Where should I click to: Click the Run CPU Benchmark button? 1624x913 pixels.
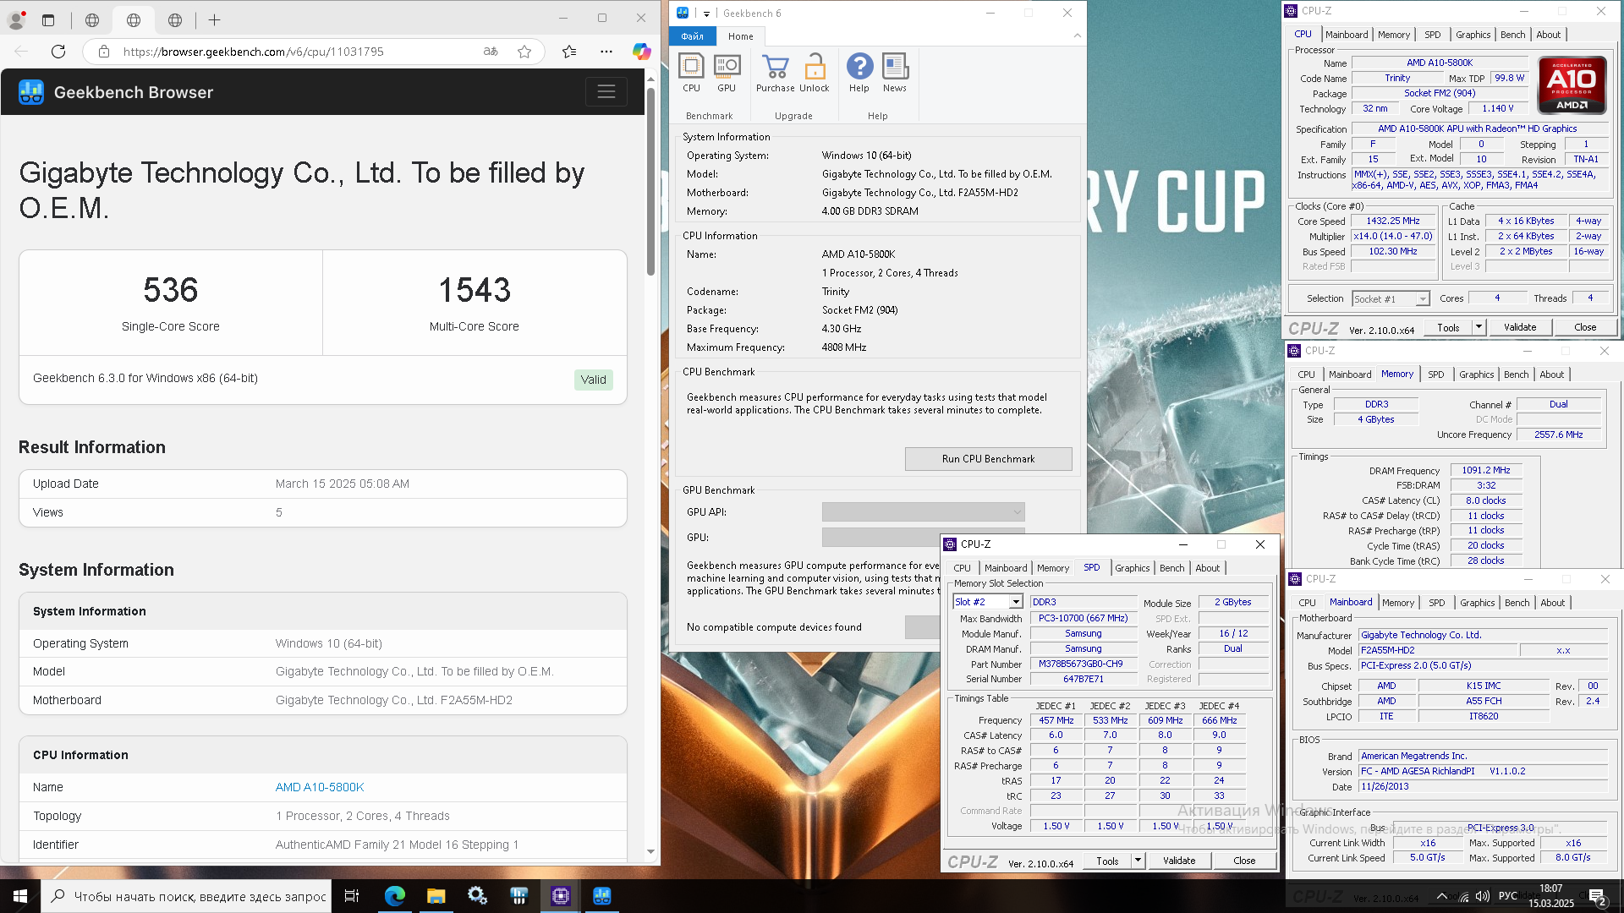[x=988, y=459]
